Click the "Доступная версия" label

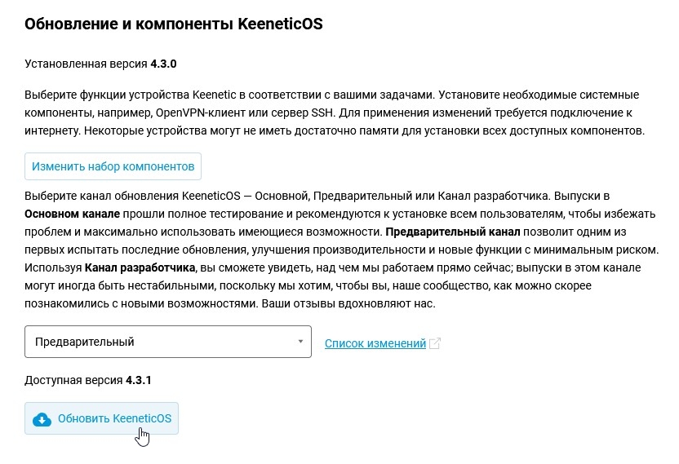pyautogui.click(x=73, y=380)
